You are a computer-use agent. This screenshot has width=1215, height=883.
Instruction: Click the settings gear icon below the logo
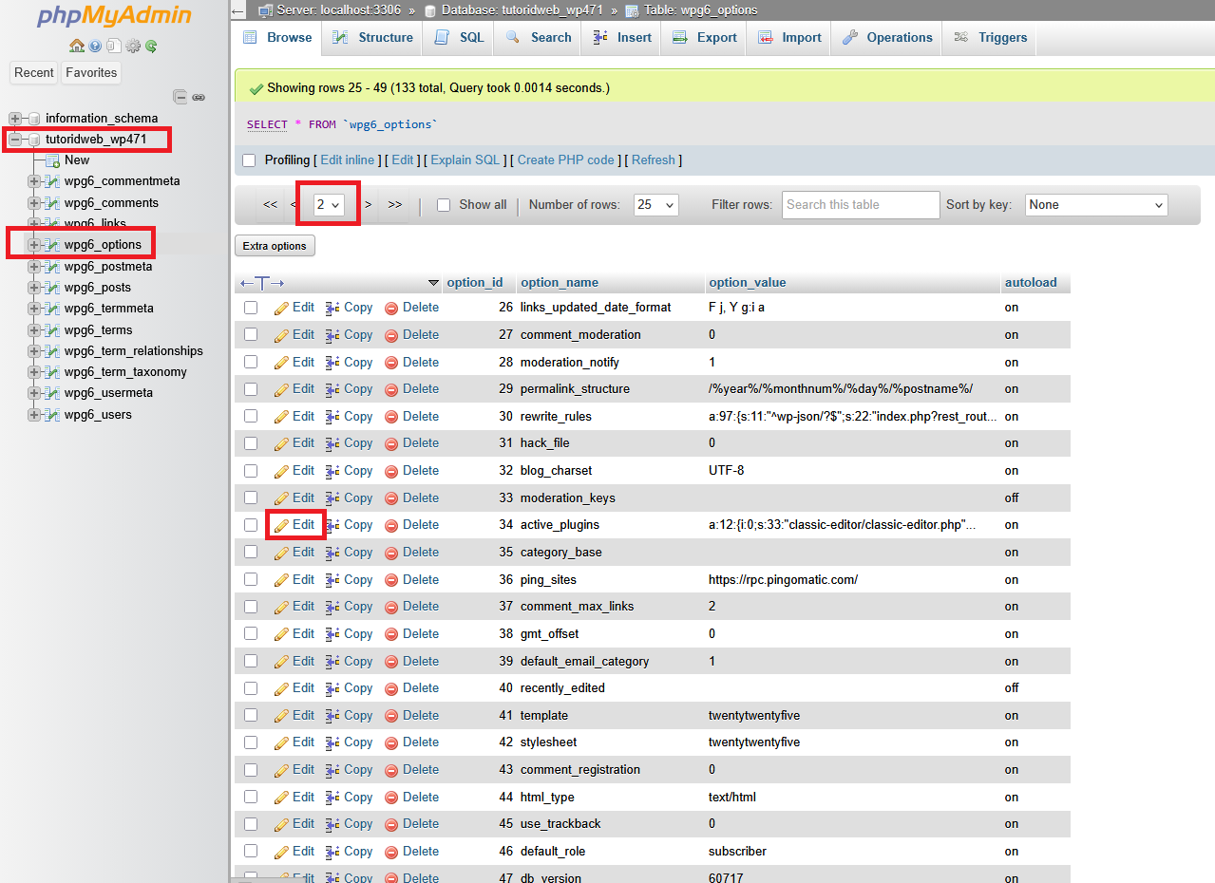tap(133, 46)
